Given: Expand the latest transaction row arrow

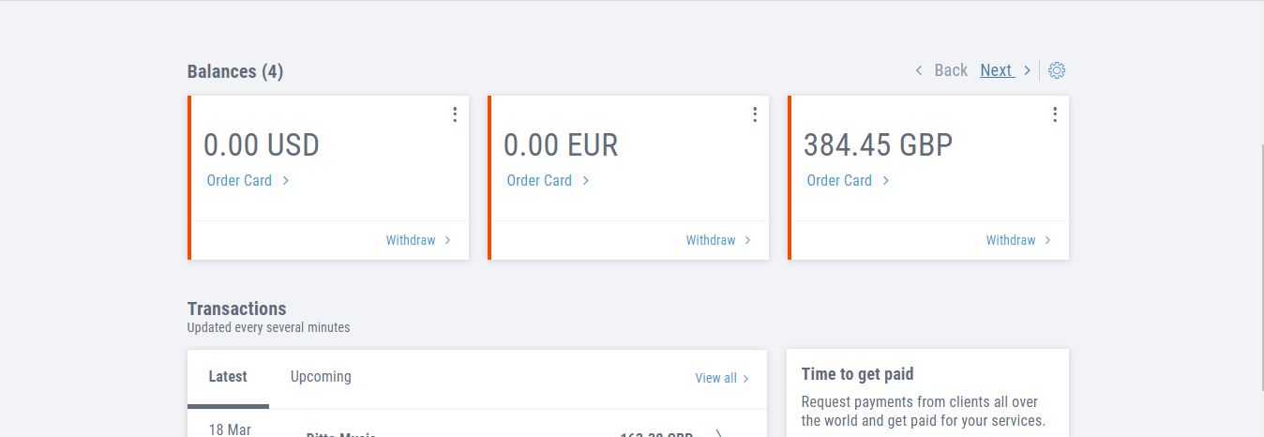Looking at the screenshot, I should 719,434.
